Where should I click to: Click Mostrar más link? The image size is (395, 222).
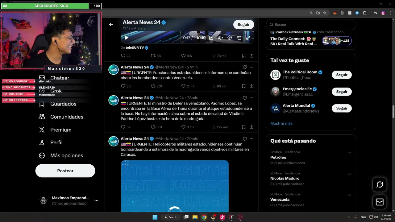pyautogui.click(x=281, y=123)
